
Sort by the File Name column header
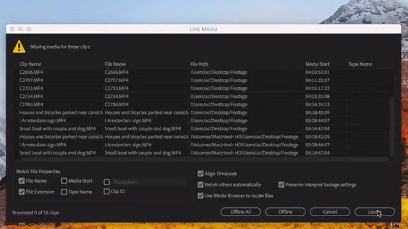tap(115, 64)
